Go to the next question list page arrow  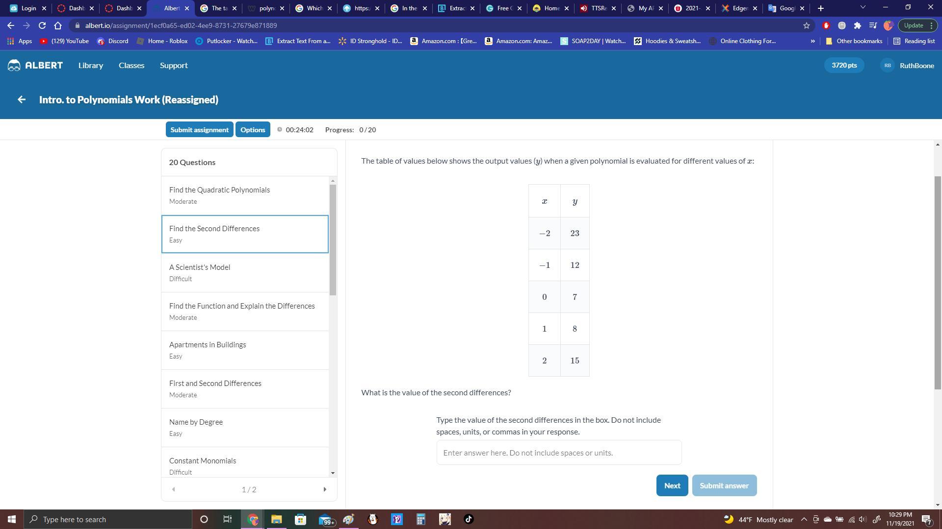tap(324, 489)
